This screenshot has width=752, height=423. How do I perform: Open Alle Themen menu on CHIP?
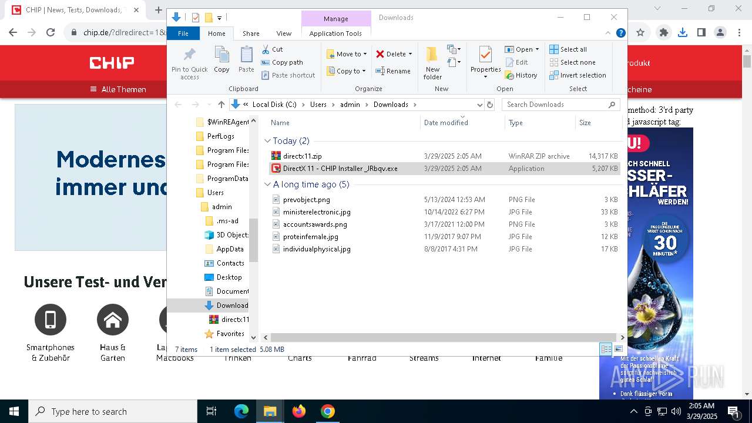coord(117,89)
